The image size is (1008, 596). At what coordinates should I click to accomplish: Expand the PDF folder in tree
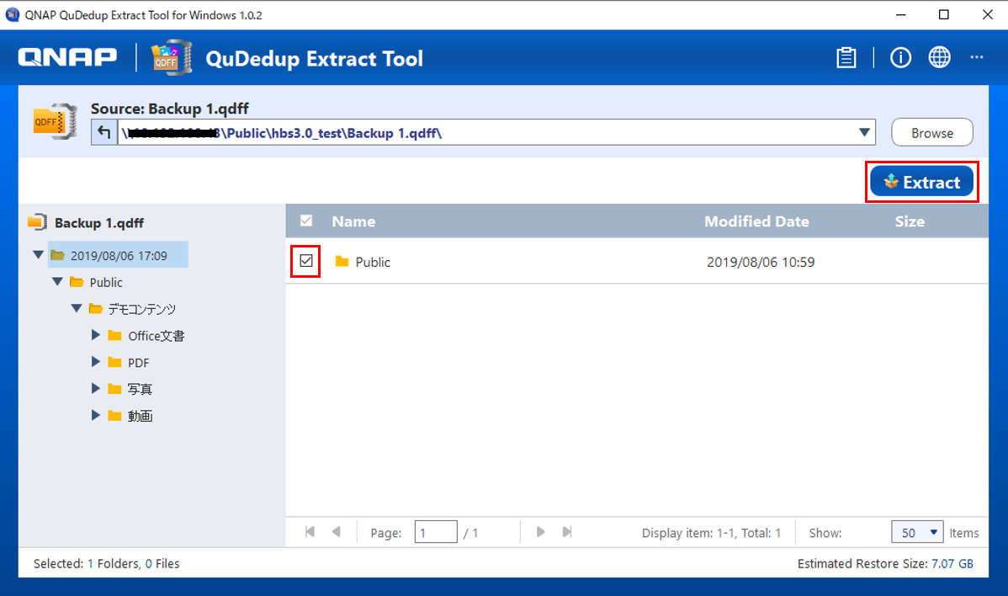tap(95, 363)
